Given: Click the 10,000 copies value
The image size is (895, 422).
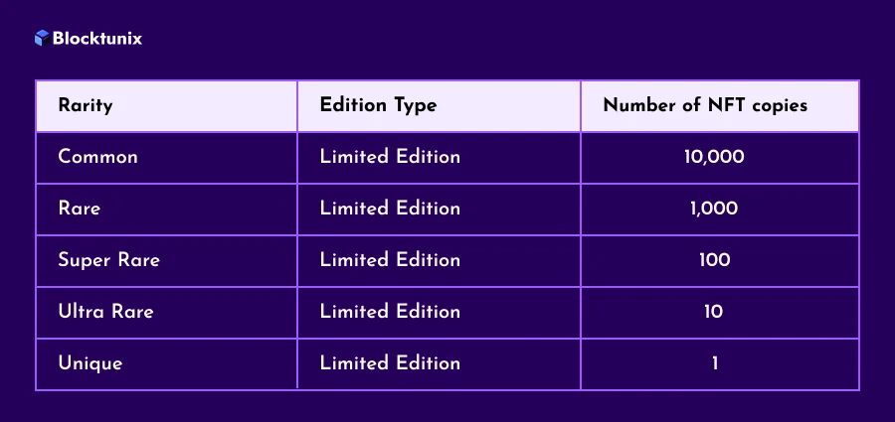Looking at the screenshot, I should coord(714,157).
